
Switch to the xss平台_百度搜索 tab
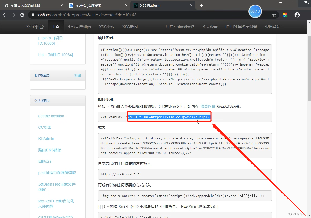[x=98, y=6]
